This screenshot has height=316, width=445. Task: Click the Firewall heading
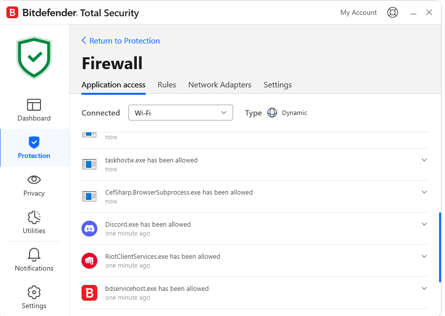pyautogui.click(x=112, y=63)
